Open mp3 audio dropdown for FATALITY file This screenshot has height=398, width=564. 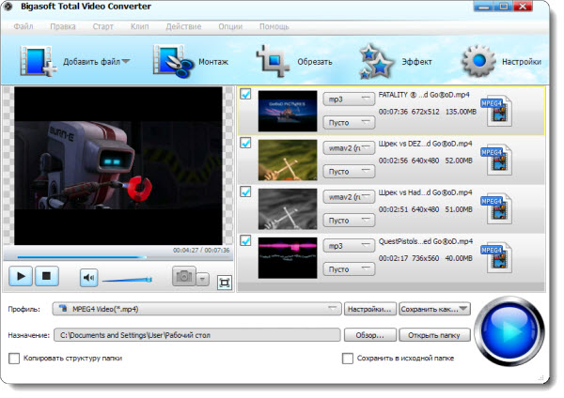tap(348, 98)
